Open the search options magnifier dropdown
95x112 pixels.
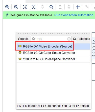click(x=34, y=39)
